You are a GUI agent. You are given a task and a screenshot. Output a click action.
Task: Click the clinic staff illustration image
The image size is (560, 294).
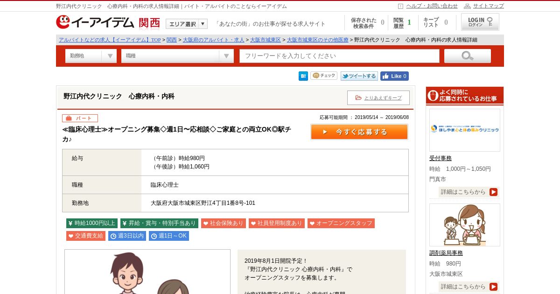[147, 272]
